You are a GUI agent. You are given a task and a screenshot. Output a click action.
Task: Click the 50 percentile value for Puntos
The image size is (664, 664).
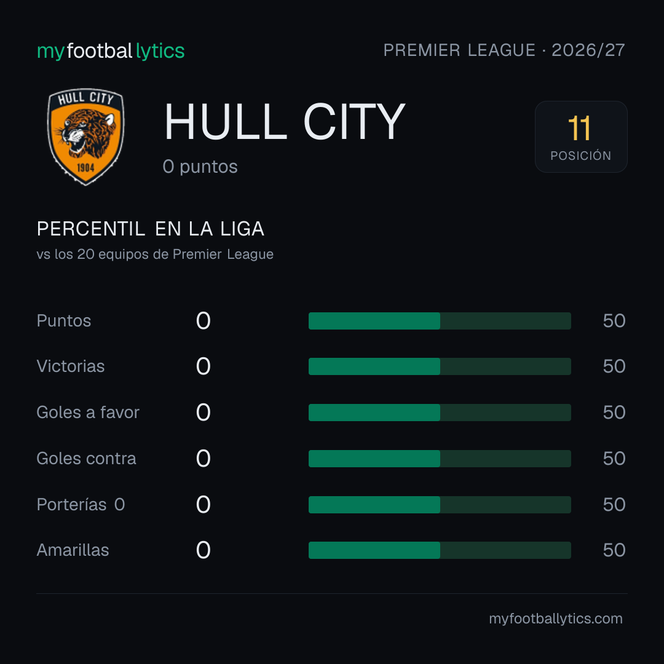pyautogui.click(x=614, y=320)
